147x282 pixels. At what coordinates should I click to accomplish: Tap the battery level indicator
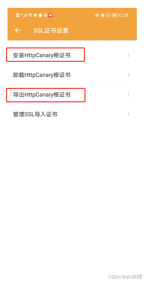[x=115, y=15]
